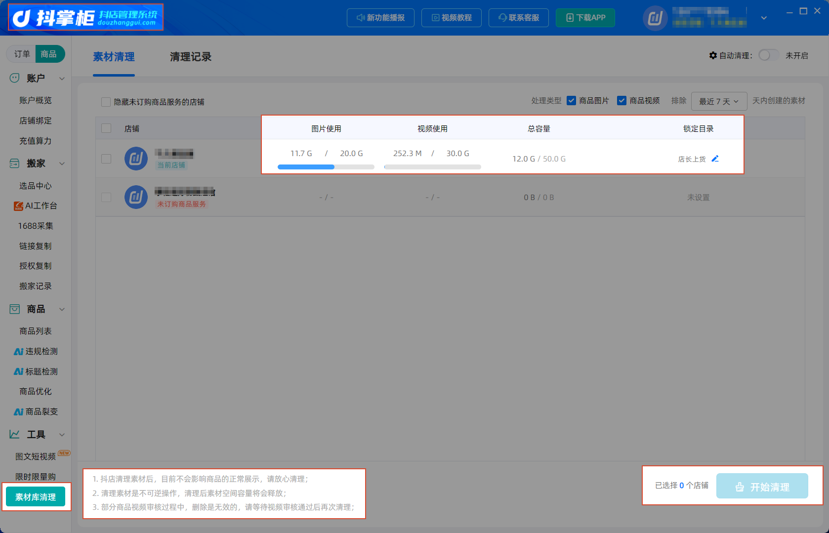Click the pencil edit icon beside 店长上货
Viewport: 829px width, 533px height.
(x=715, y=159)
